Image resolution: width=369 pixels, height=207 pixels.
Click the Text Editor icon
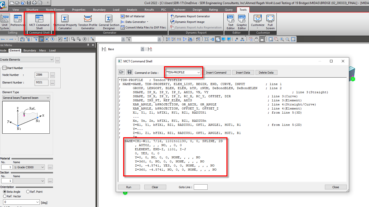[231, 22]
